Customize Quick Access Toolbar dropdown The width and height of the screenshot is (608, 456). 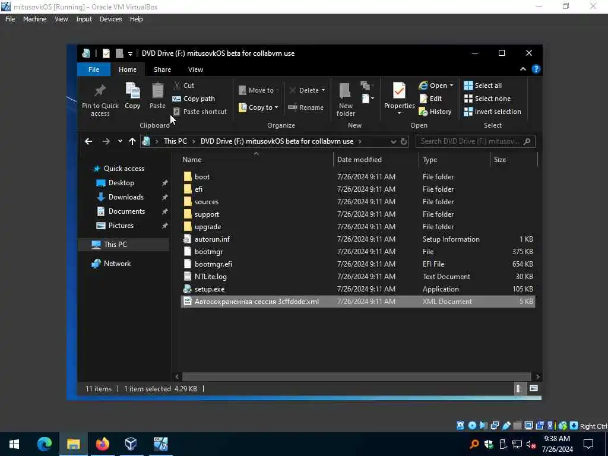pyautogui.click(x=130, y=53)
